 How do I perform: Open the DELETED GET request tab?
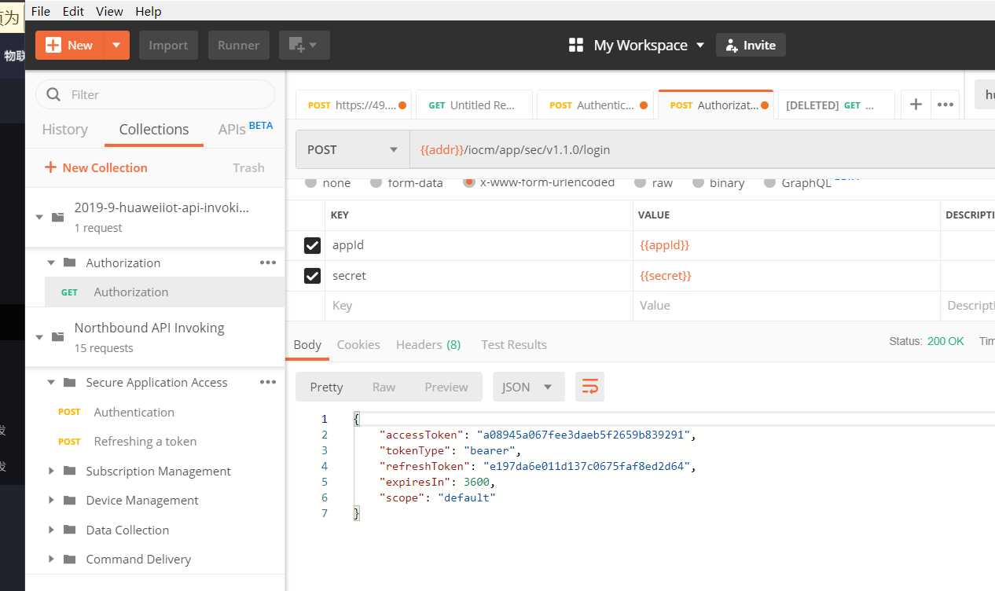pos(835,105)
